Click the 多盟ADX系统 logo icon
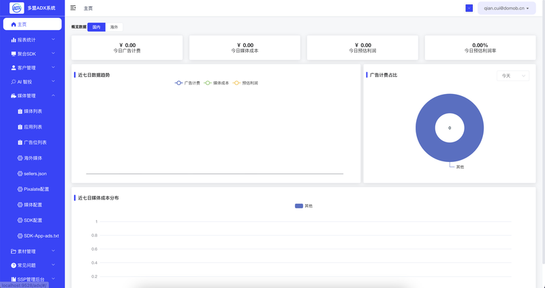Image resolution: width=545 pixels, height=288 pixels. [16, 7]
